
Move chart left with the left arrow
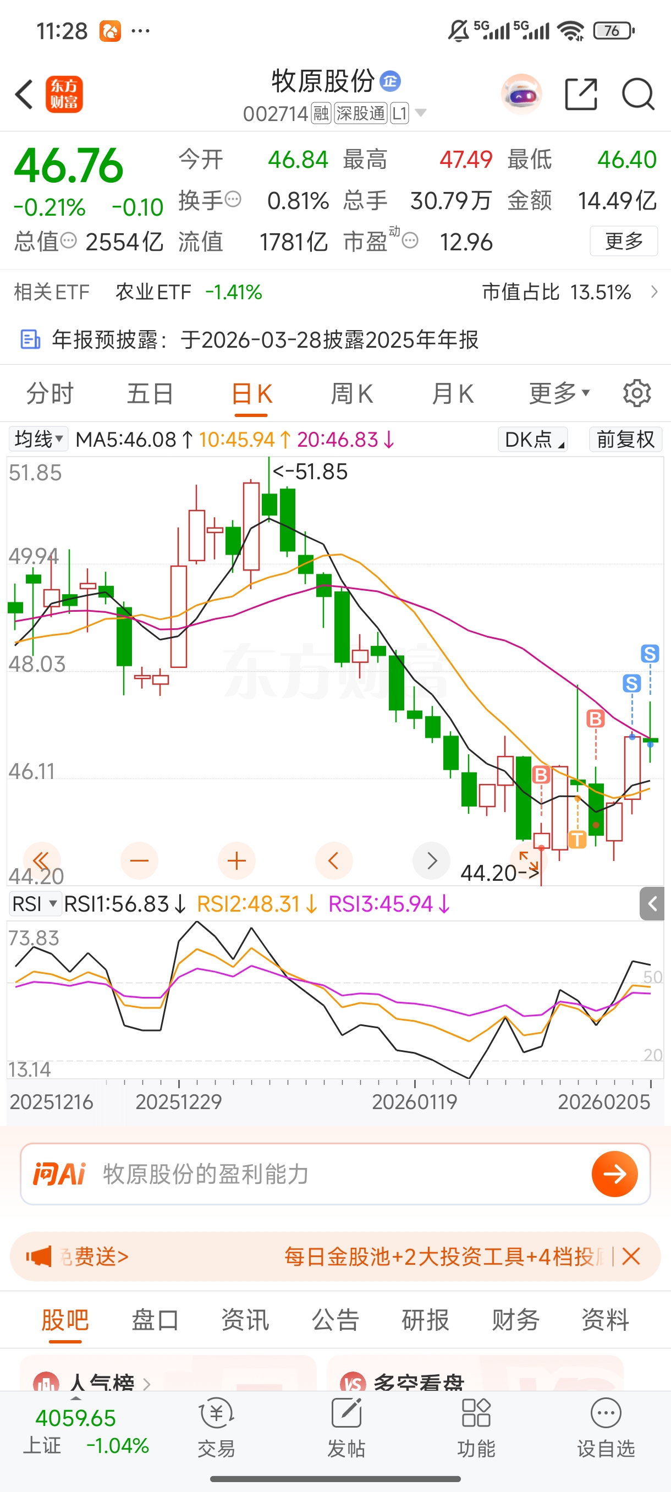coord(333,860)
